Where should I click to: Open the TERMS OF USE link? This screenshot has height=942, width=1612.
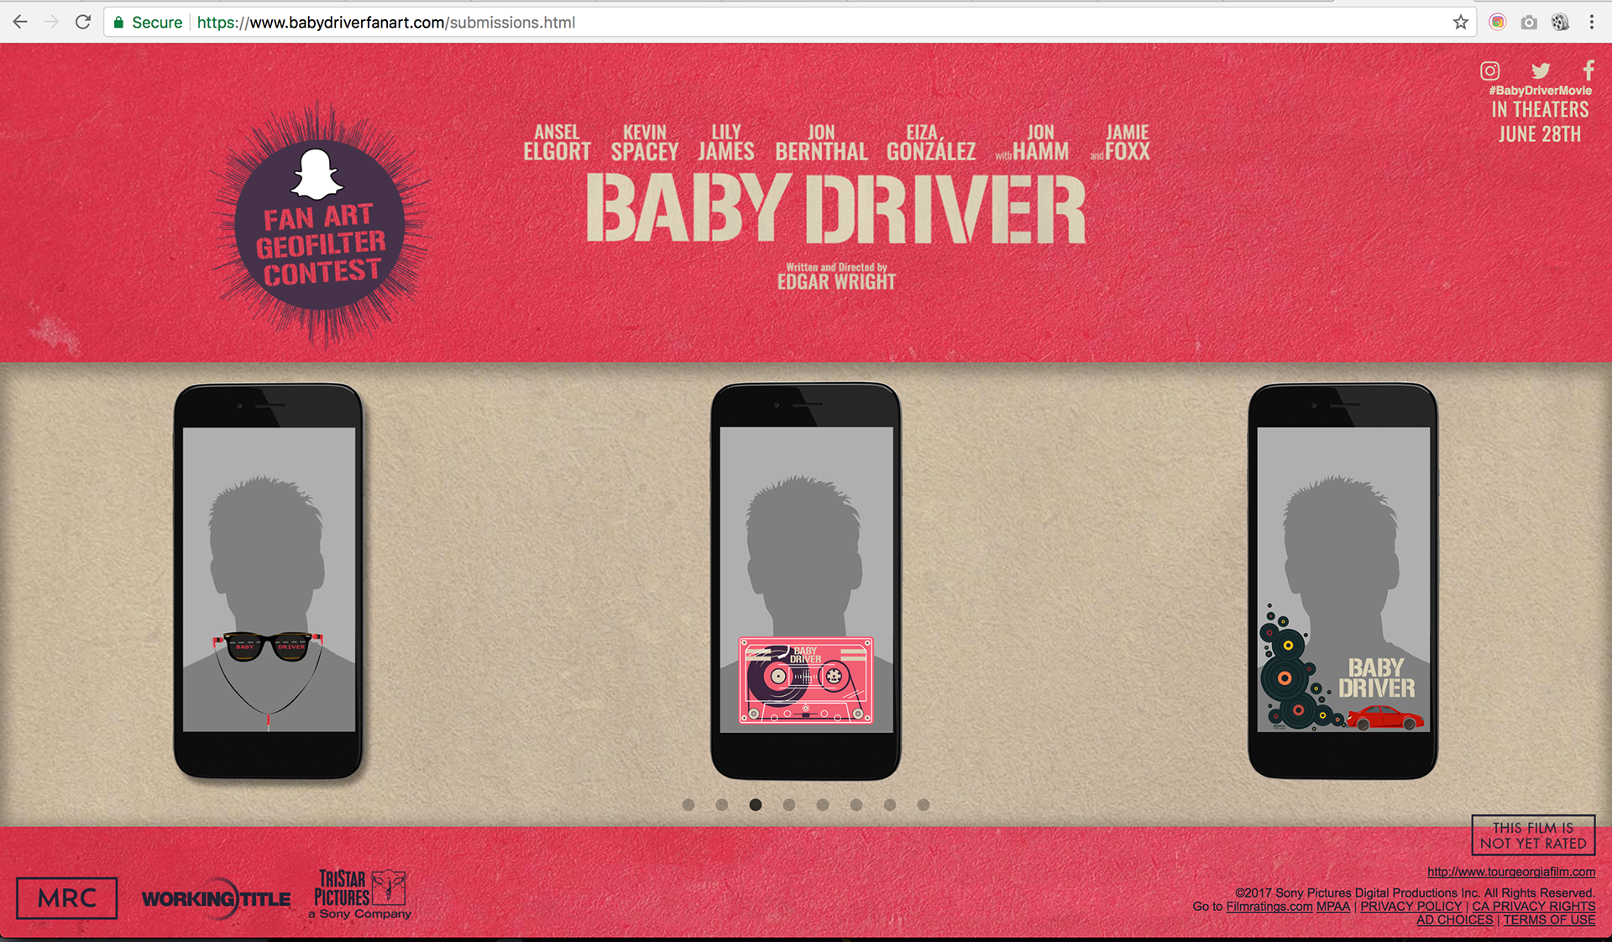pos(1549,920)
